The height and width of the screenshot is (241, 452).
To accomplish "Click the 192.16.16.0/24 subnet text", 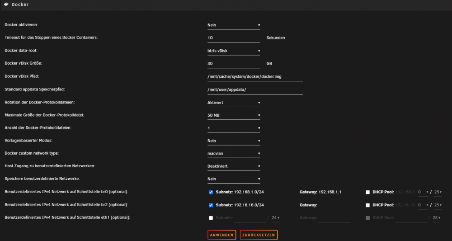I will (249, 205).
